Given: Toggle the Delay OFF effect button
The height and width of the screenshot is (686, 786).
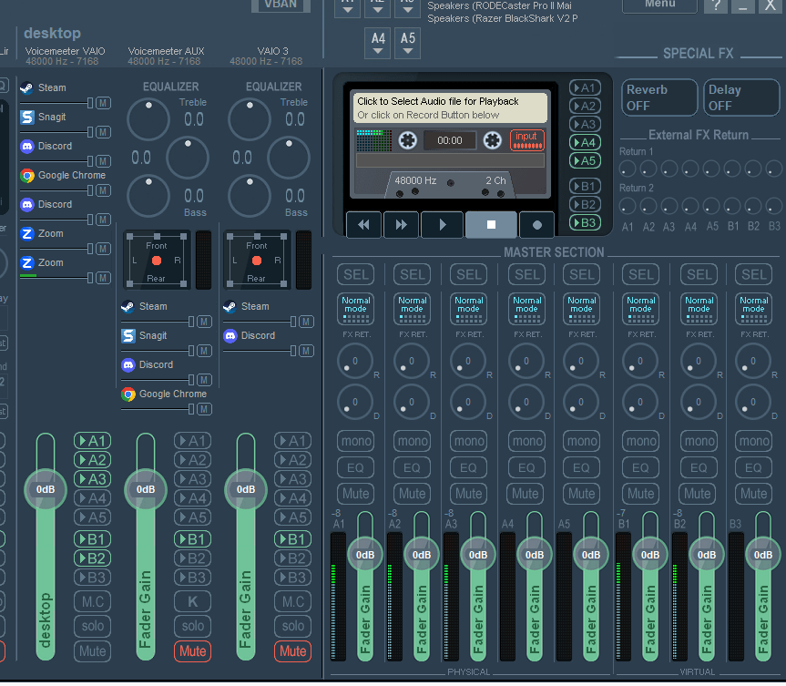Looking at the screenshot, I should tap(741, 97).
